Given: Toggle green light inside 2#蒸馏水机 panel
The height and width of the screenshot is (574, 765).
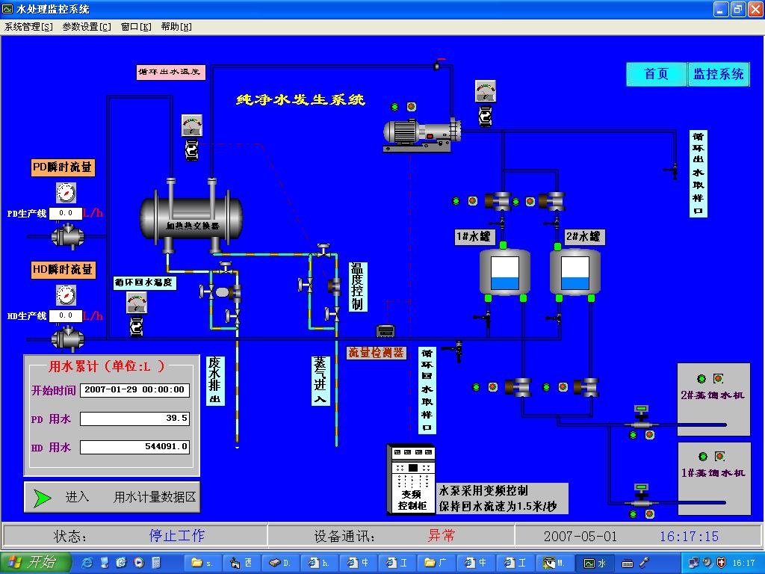Looking at the screenshot, I should click(x=701, y=379).
